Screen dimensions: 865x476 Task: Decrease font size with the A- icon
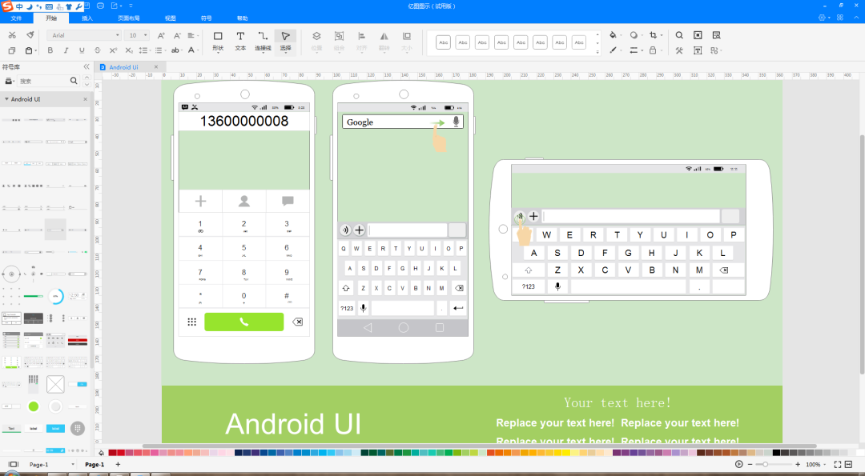point(177,35)
